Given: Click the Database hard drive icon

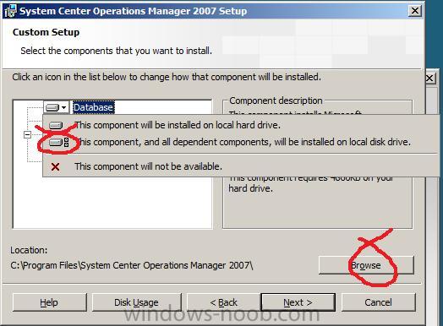Looking at the screenshot, I should tap(52, 107).
